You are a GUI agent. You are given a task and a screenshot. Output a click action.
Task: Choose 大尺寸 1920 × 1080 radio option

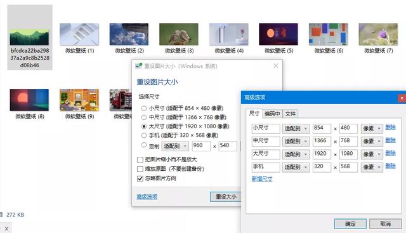[144, 126]
